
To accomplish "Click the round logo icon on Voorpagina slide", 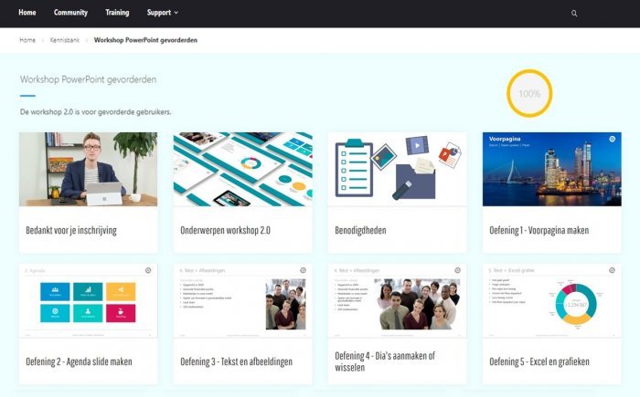I will pos(612,140).
